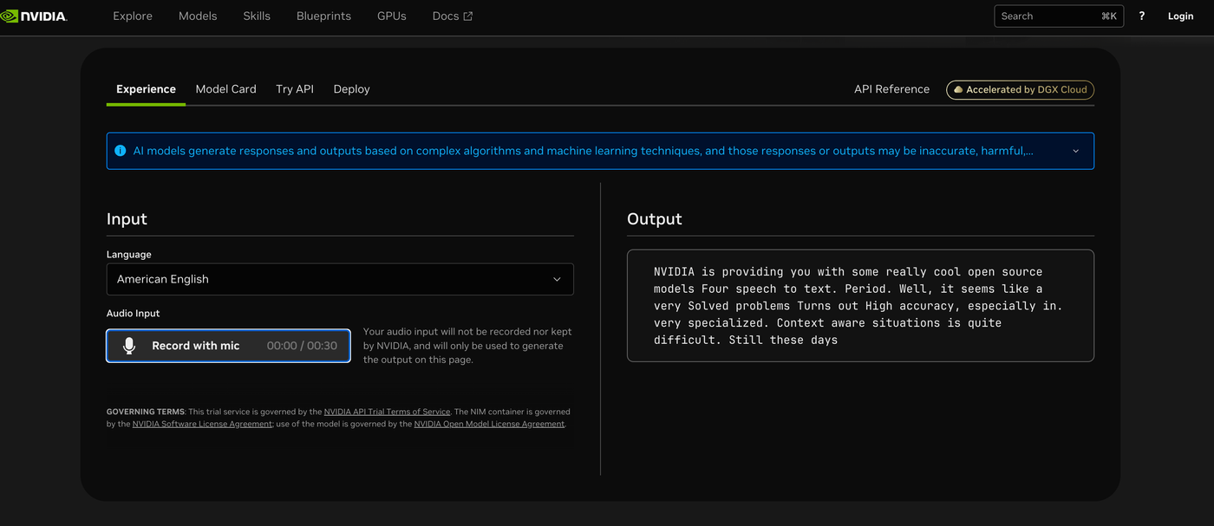Screen dimensions: 1214x526
Task: Click the Audio Input label
Action: pos(134,314)
